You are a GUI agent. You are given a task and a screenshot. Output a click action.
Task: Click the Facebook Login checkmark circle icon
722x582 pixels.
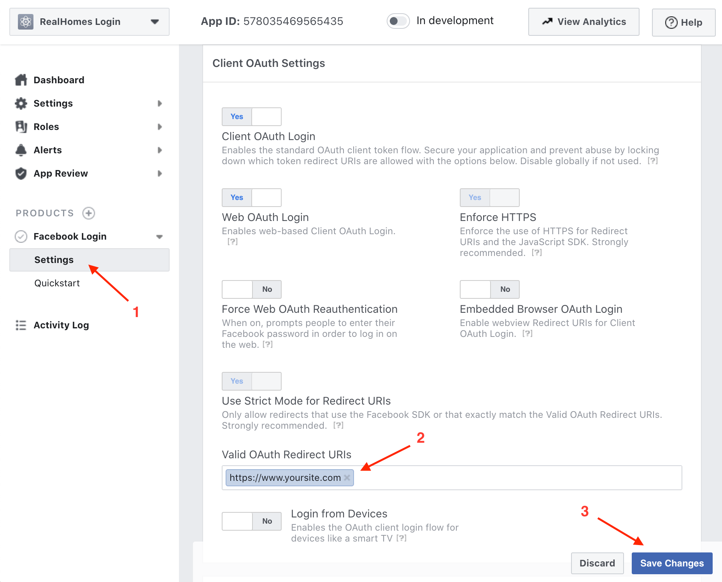pyautogui.click(x=21, y=237)
